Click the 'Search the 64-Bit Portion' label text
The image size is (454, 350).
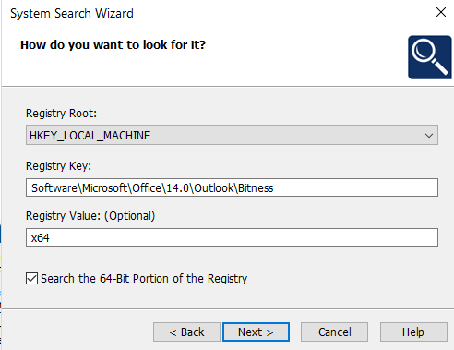(144, 279)
